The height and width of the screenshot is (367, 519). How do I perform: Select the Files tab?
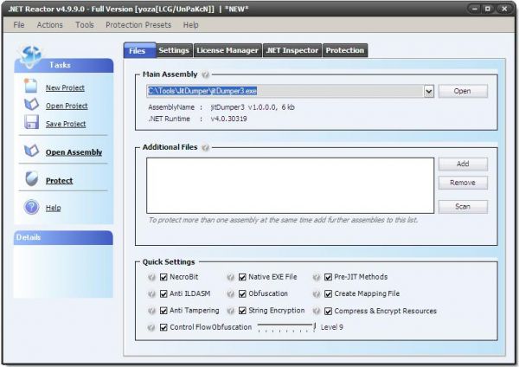click(139, 50)
